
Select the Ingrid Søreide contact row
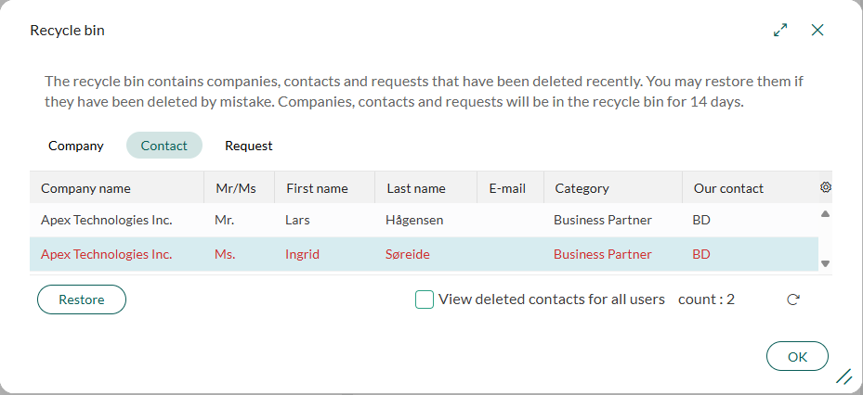(x=424, y=254)
